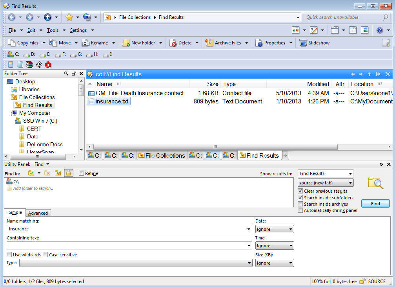Click the Delete button
This screenshot has width=395, height=287.
coord(180,43)
